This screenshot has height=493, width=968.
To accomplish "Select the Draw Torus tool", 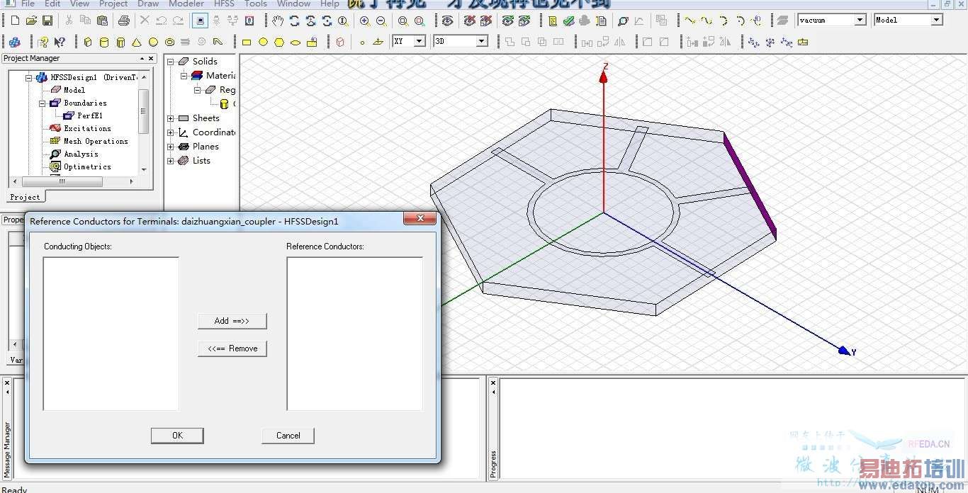I will click(169, 42).
